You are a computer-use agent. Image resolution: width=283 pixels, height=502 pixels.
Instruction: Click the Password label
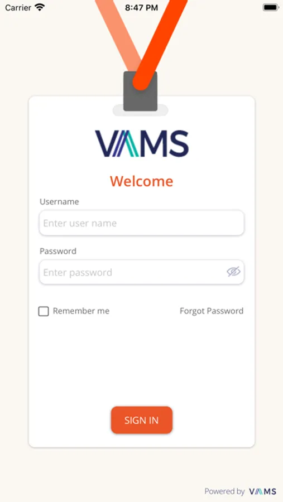(58, 251)
